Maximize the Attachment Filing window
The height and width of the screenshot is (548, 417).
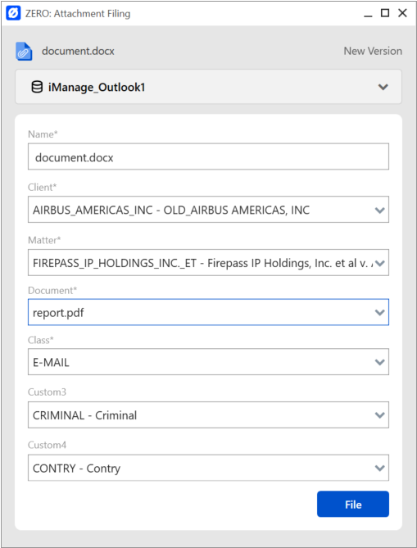(385, 13)
